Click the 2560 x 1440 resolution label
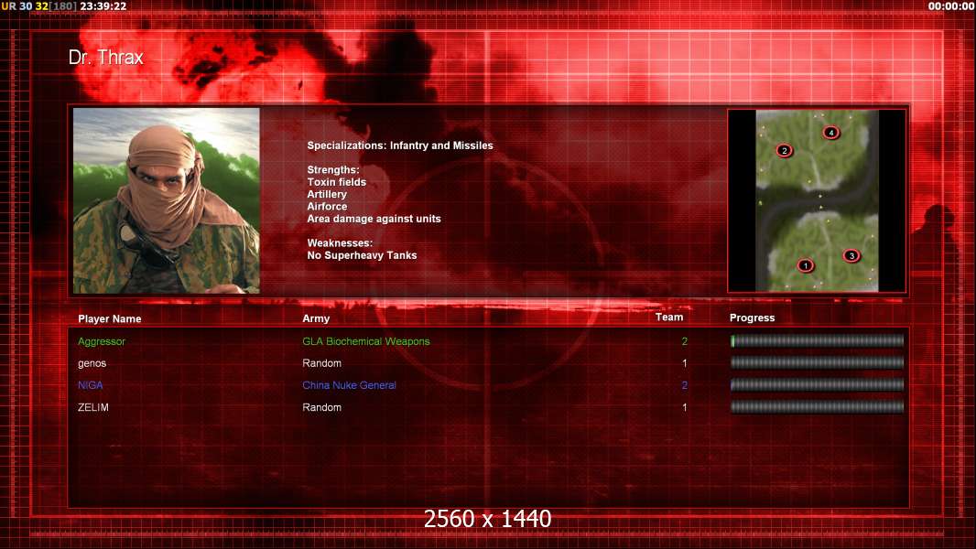This screenshot has width=976, height=549. [487, 519]
